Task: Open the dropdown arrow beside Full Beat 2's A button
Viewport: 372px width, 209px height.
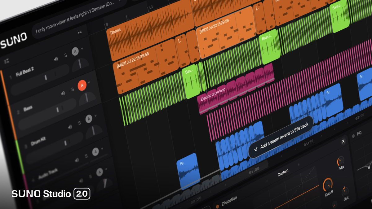Action: 82,49
